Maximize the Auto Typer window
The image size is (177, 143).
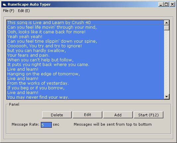point(166,4)
